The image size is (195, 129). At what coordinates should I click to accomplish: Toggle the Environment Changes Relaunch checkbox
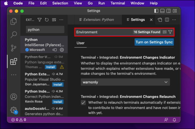tap(83, 103)
